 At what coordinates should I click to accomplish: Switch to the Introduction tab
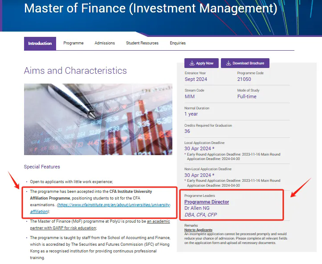(40, 43)
